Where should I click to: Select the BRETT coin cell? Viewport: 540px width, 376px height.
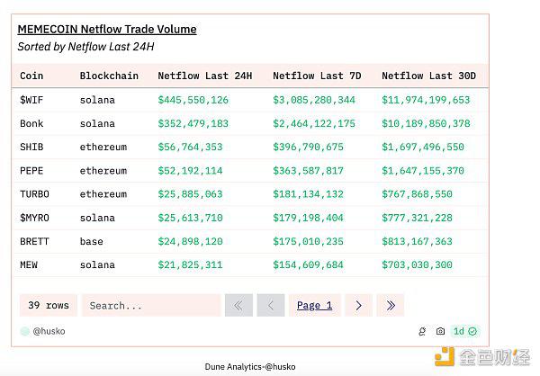(34, 241)
